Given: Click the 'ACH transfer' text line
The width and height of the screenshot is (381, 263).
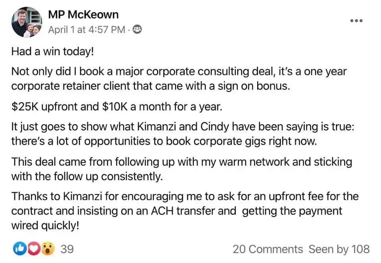Looking at the screenshot, I should tap(177, 211).
